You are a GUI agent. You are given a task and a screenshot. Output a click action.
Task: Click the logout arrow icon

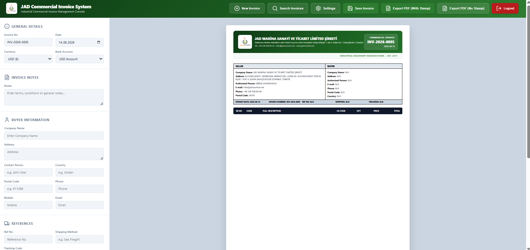click(499, 8)
